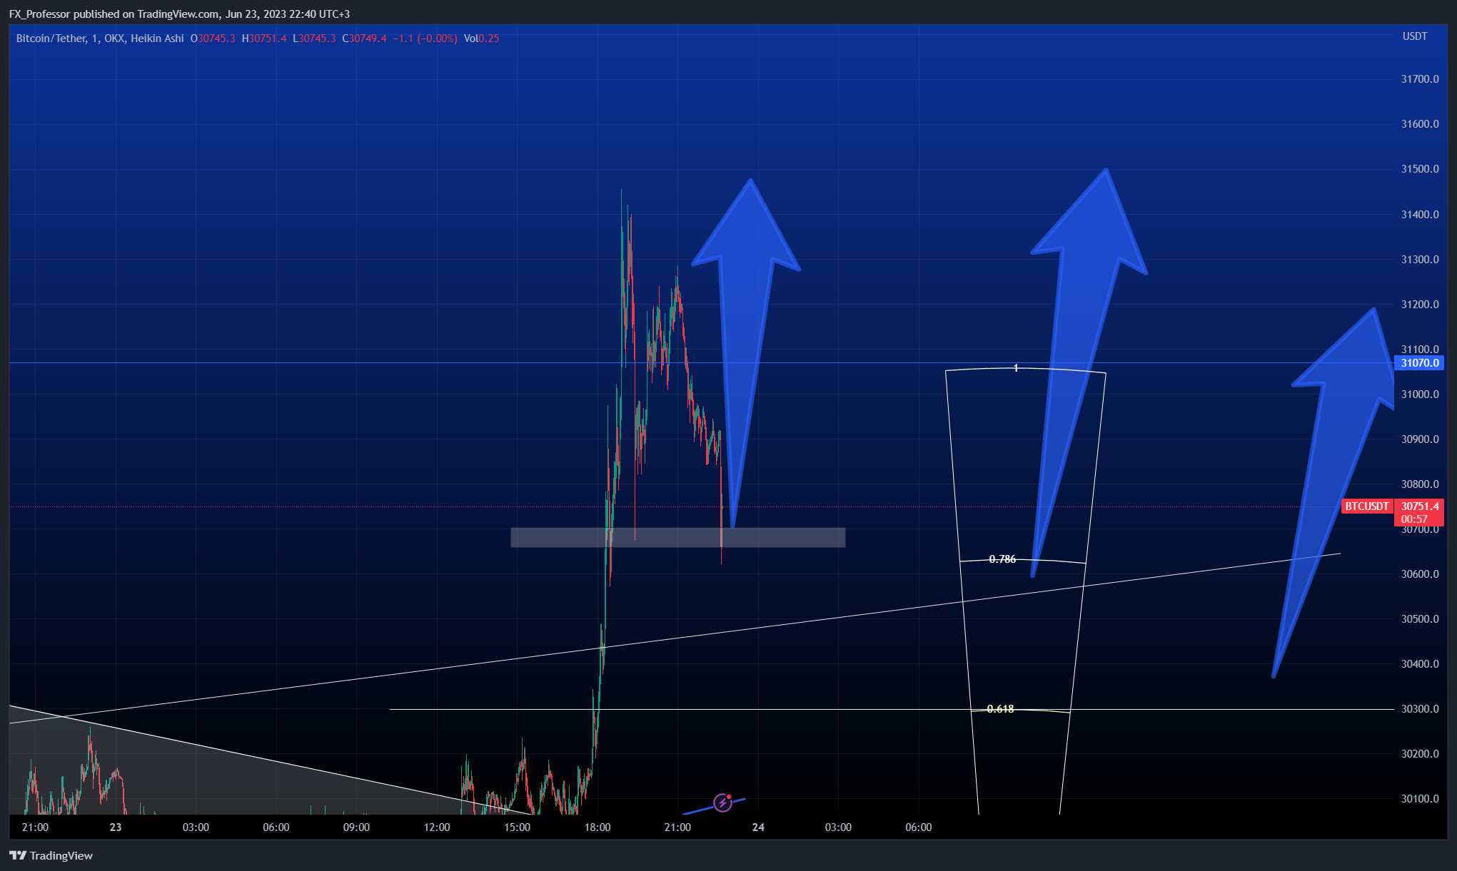This screenshot has width=1457, height=871.
Task: Click the O30745.3 open price value
Action: click(x=213, y=39)
